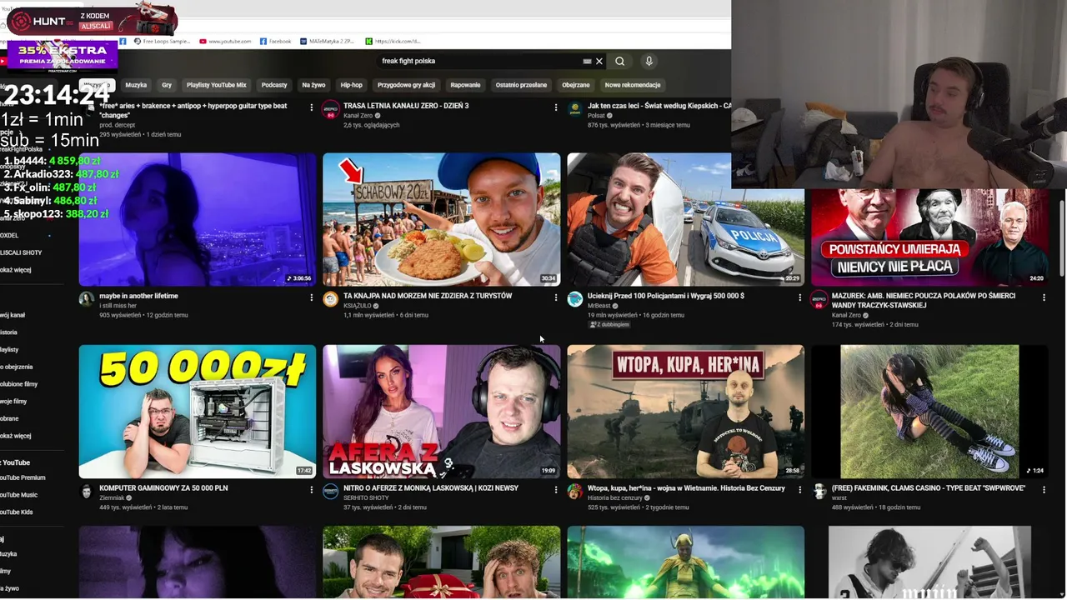Click the search field containing 'freak fight polska'
This screenshot has width=1067, height=600.
pos(479,61)
